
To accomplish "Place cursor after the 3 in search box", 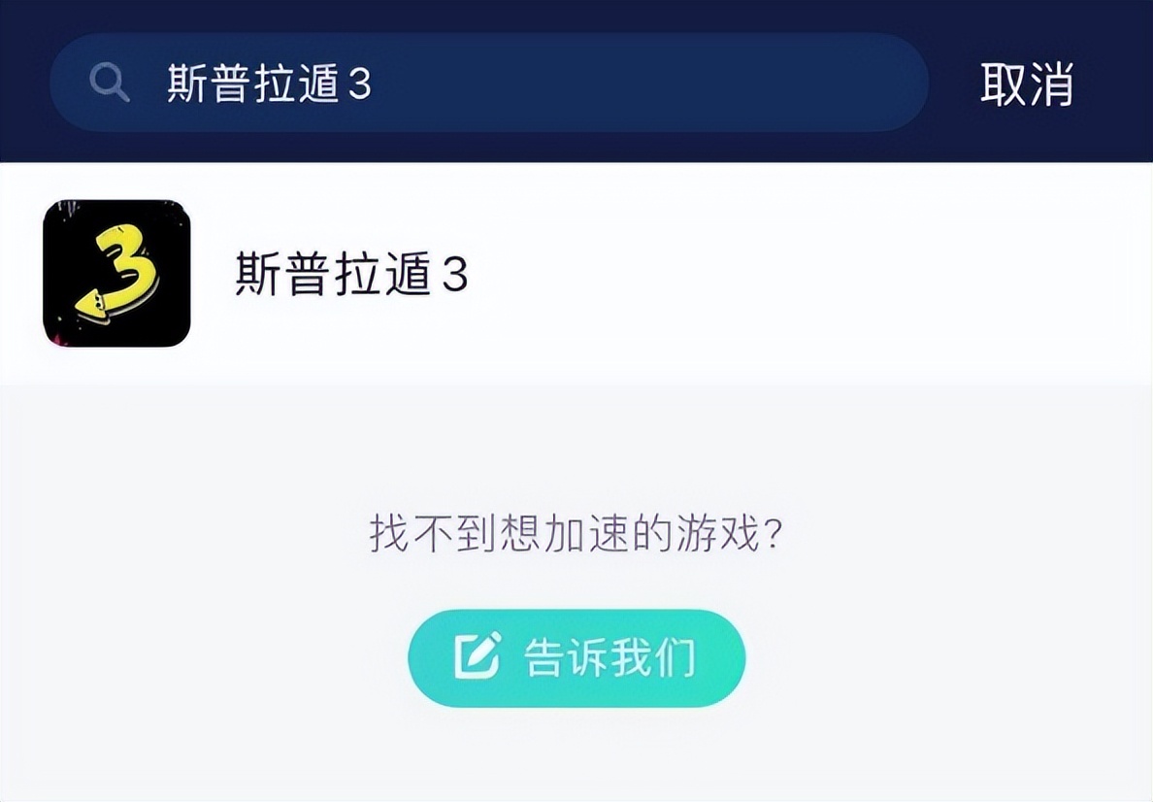I will pyautogui.click(x=374, y=83).
